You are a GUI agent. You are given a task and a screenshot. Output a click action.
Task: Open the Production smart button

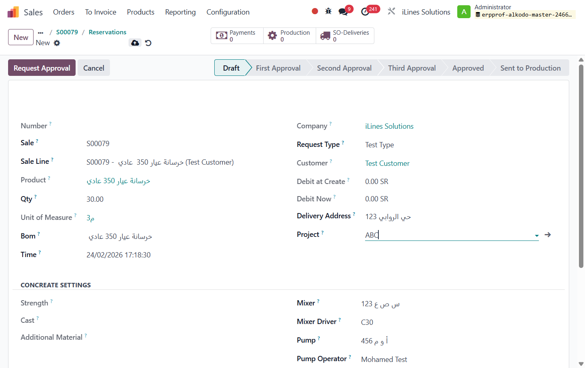pyautogui.click(x=289, y=36)
